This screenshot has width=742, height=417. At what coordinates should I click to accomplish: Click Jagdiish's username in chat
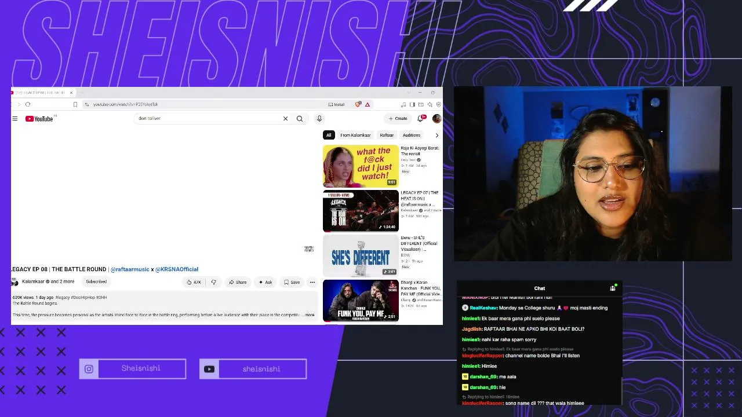pos(471,329)
